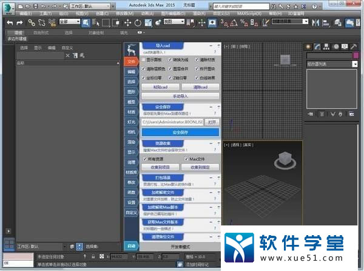Uncheck the 转换为线 checkbox

coord(169,60)
